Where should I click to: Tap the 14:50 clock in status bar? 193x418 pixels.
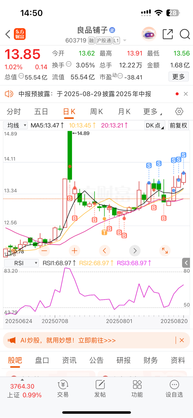point(31,13)
